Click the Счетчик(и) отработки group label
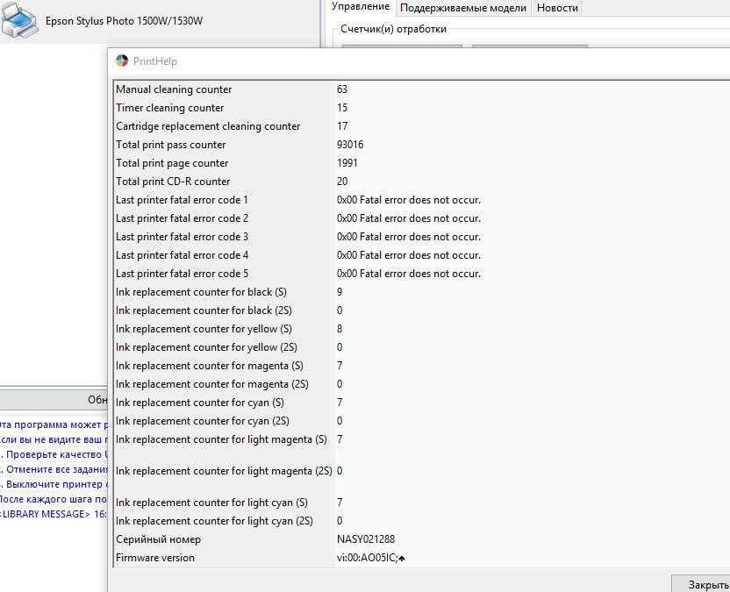Image resolution: width=730 pixels, height=592 pixels. click(393, 29)
